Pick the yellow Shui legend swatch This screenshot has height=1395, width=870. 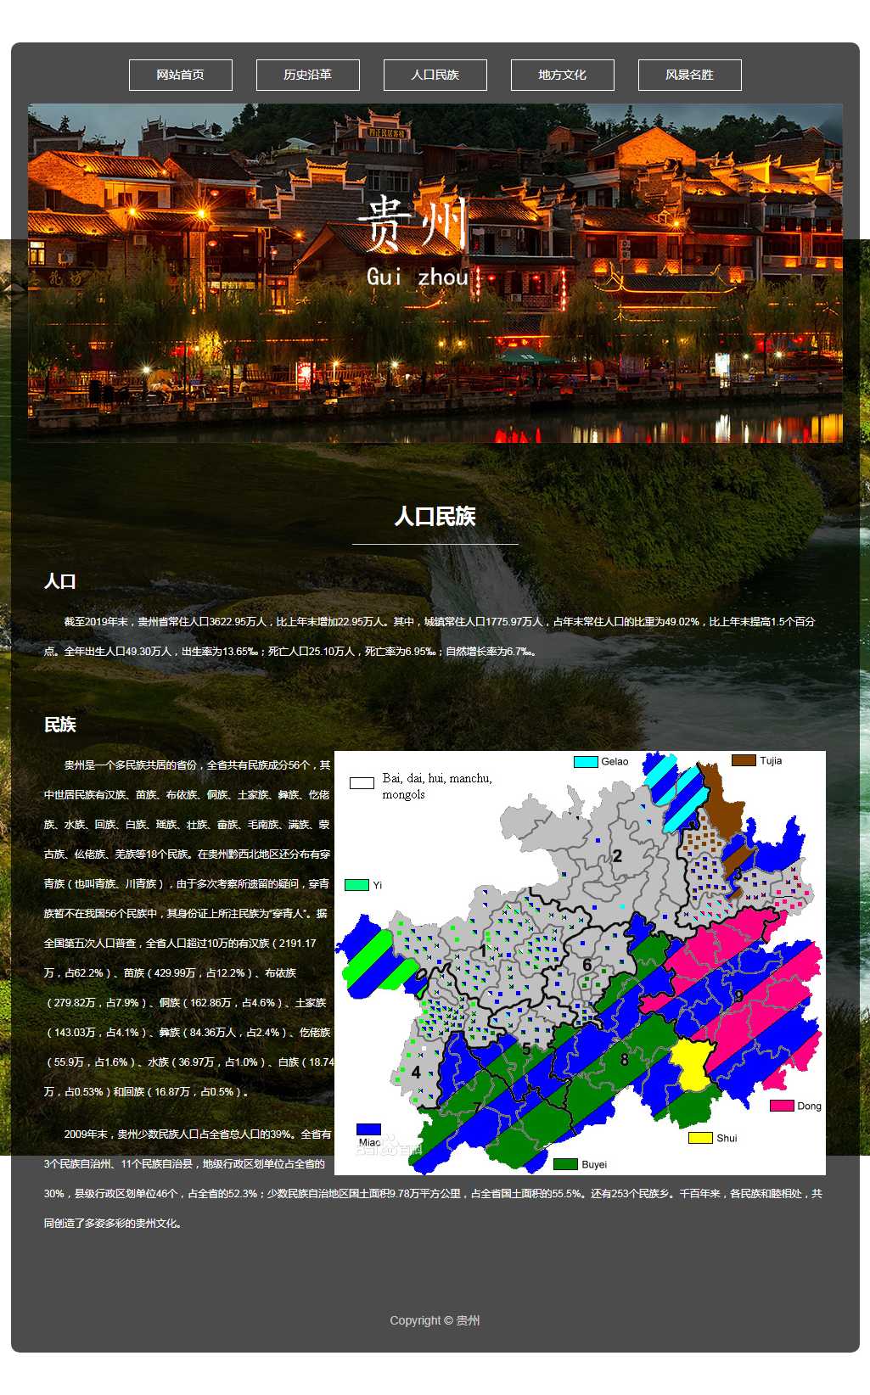coord(700,1138)
